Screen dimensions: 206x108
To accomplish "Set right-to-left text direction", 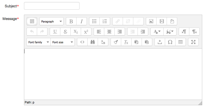I will tap(194, 32).
